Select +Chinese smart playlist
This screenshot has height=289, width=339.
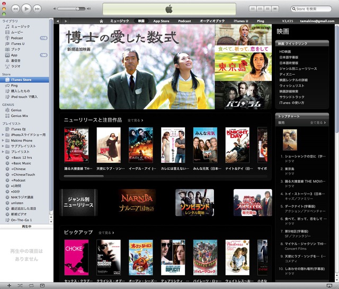pos(24,169)
